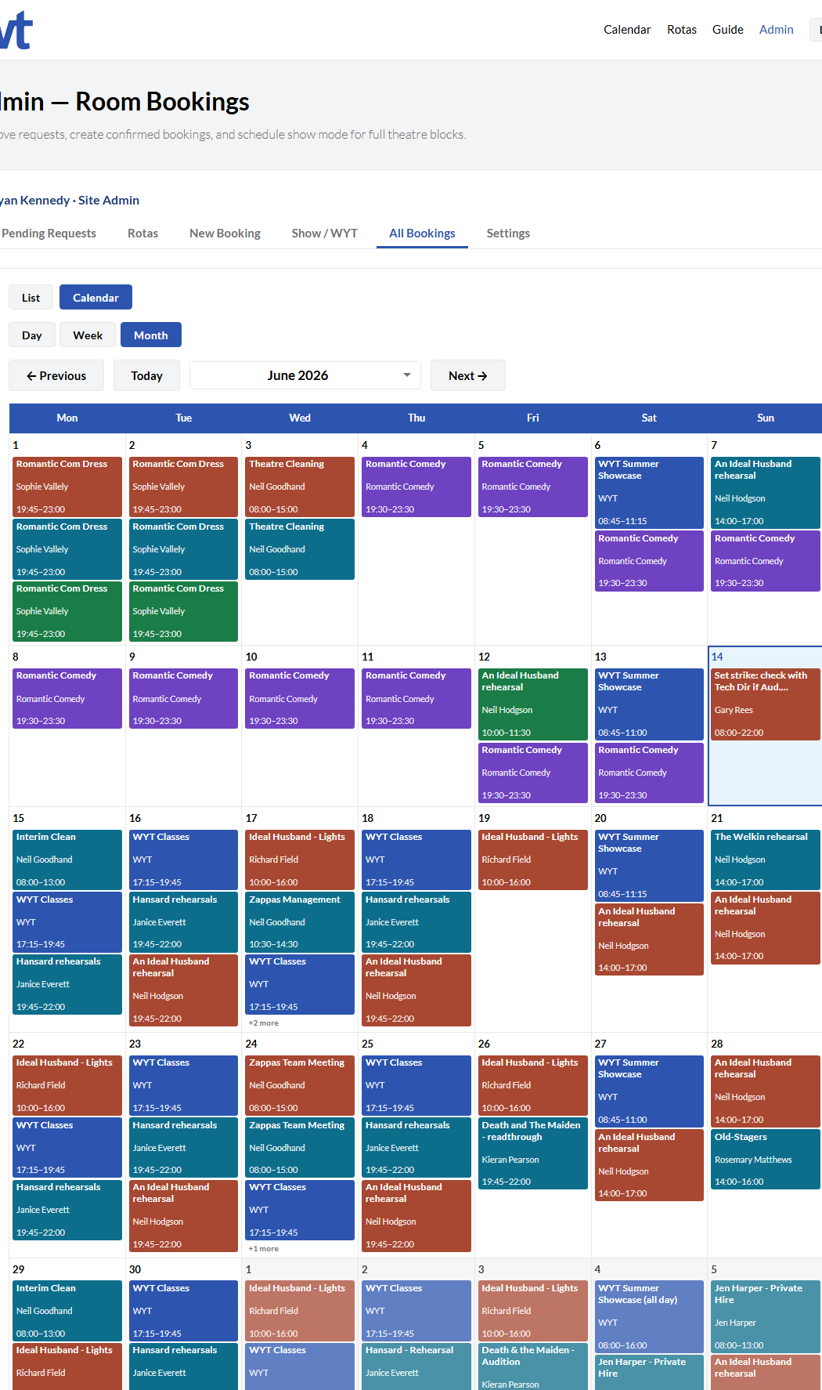The width and height of the screenshot is (822, 1390).
Task: Go to the Previous month
Action: pos(56,375)
